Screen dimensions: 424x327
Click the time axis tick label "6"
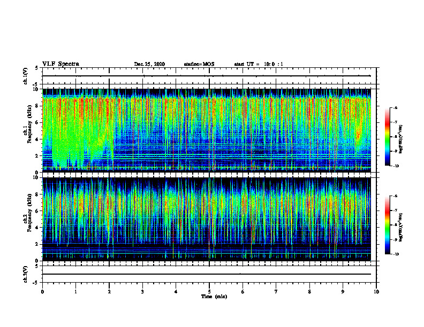(x=243, y=292)
